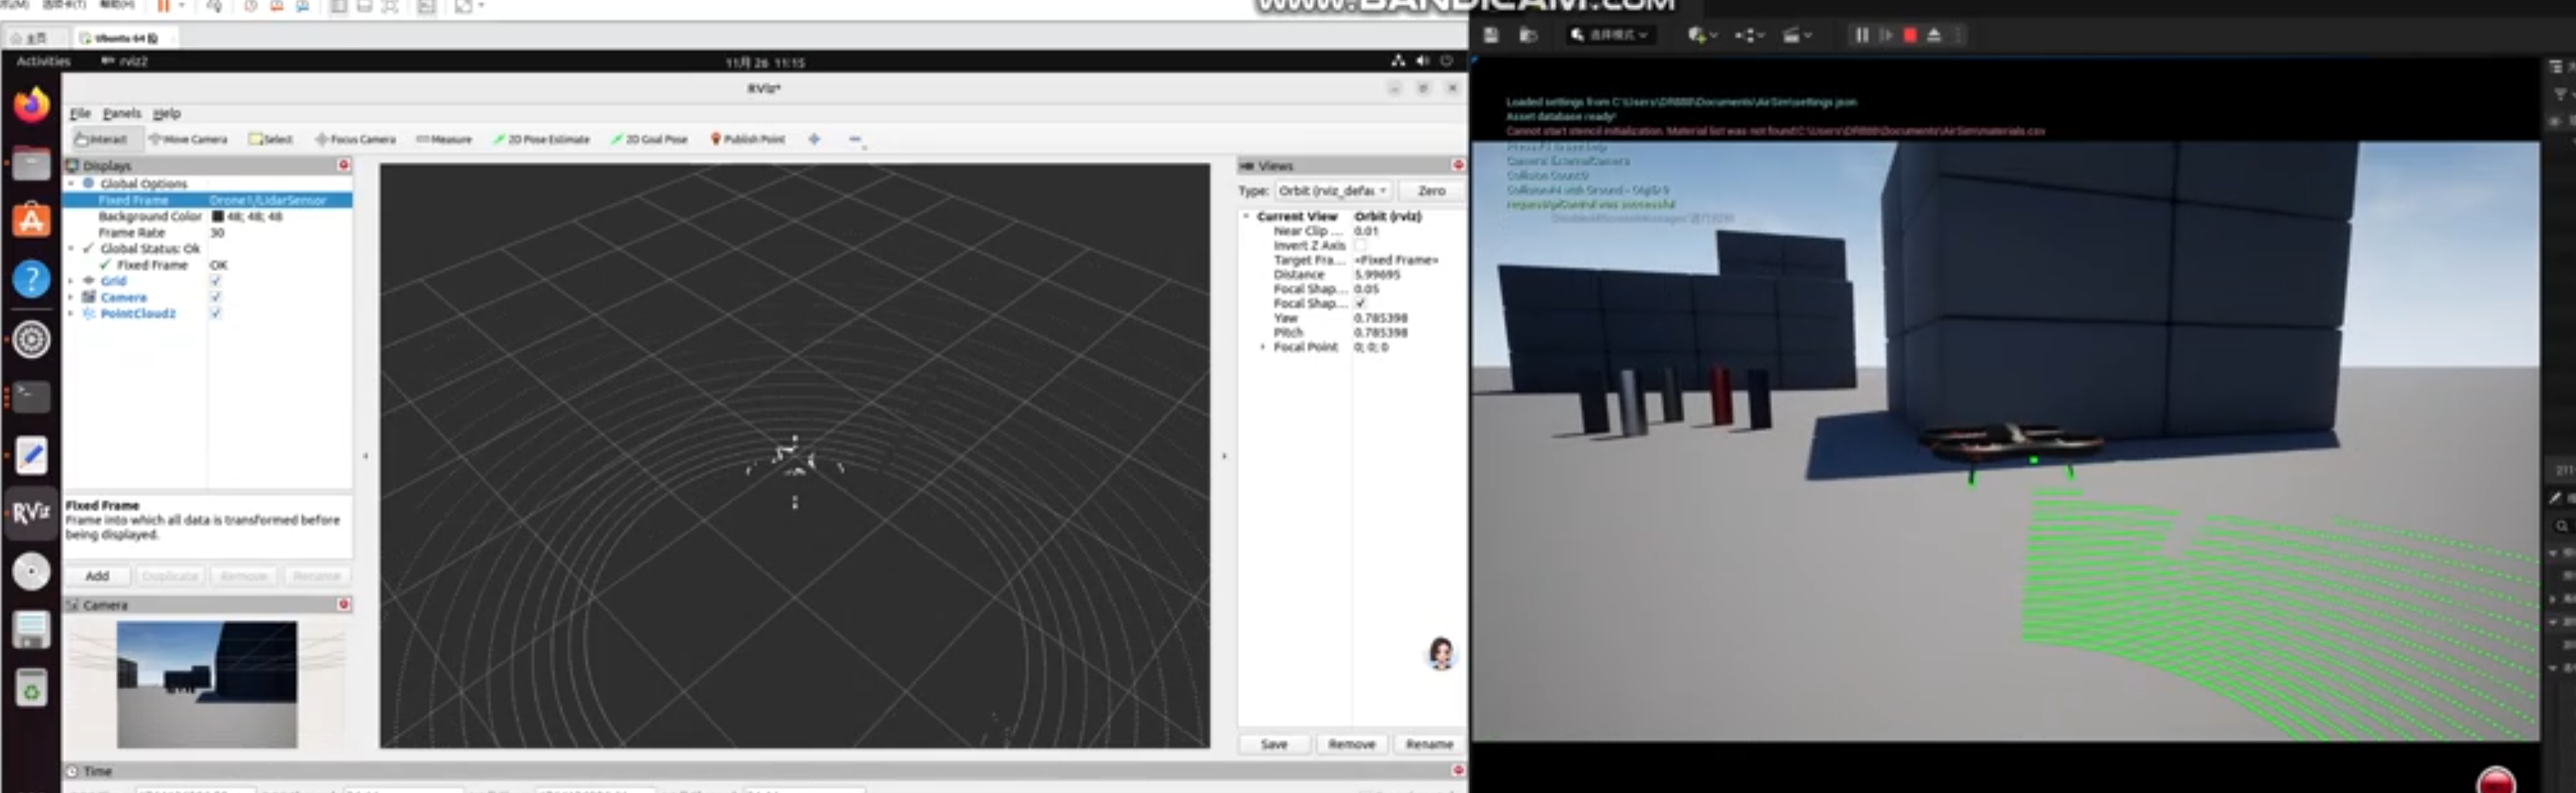Open the cinematics dropdown in Unreal toolbar
Image resolution: width=2576 pixels, height=793 pixels.
click(x=1797, y=35)
